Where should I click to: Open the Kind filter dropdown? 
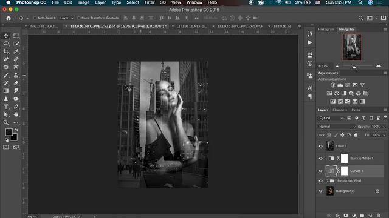click(x=331, y=118)
